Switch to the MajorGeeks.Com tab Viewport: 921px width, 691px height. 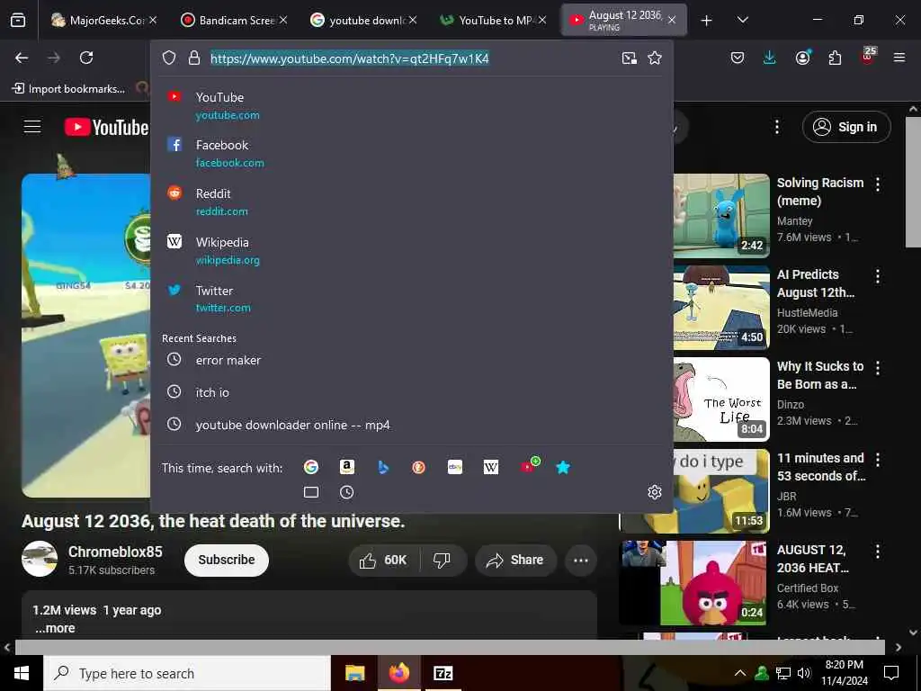(x=103, y=20)
